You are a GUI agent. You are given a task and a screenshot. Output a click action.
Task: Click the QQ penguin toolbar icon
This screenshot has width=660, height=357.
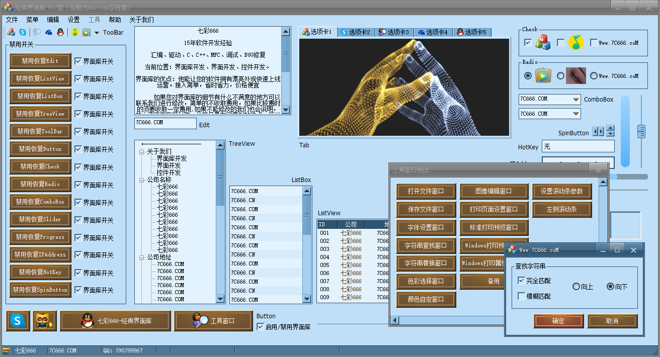[x=60, y=32]
